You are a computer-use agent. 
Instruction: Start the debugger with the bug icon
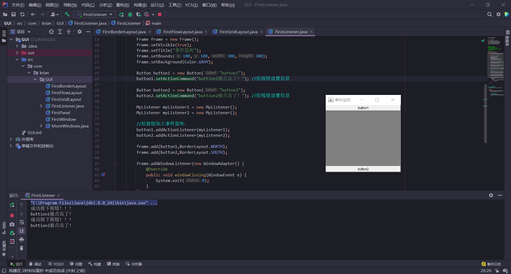tap(130, 15)
